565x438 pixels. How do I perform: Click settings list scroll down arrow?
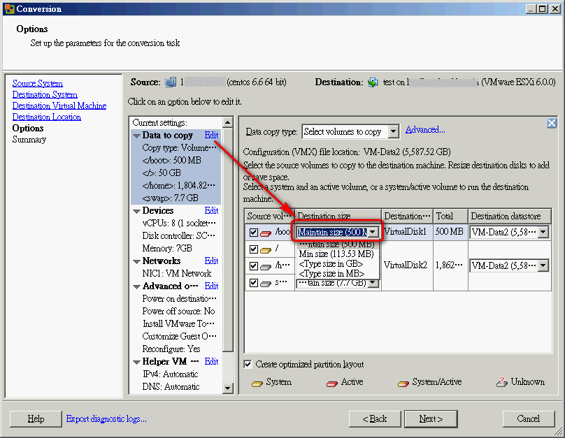(x=228, y=388)
